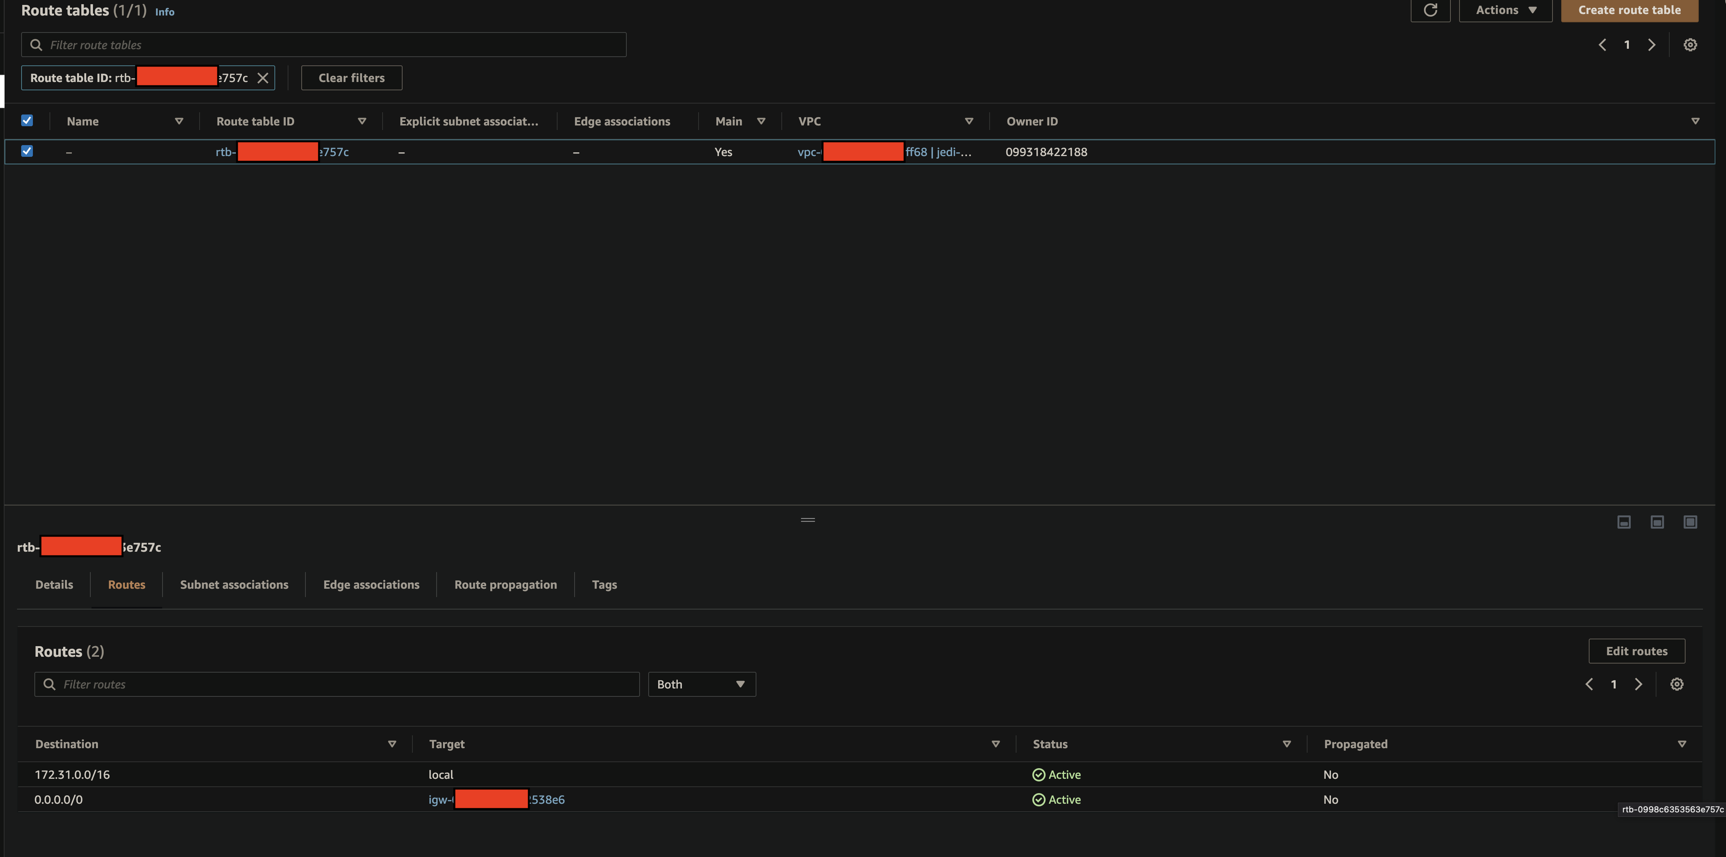Sort routes by Destination column arrow
Screen dimensions: 1726x857
click(392, 744)
